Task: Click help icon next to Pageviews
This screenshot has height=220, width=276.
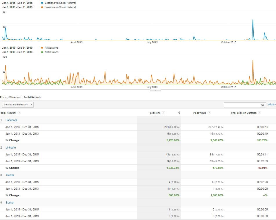Action: [209, 113]
